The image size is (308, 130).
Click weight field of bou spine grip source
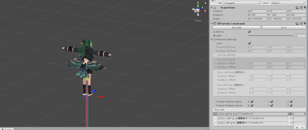(x=299, y=114)
